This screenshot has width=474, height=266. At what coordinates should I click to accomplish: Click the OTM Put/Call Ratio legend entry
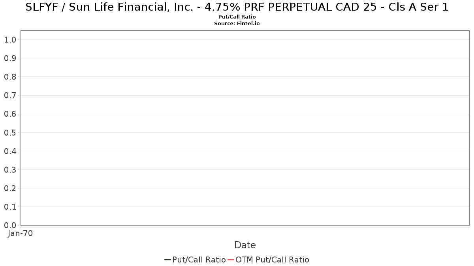coord(269,260)
